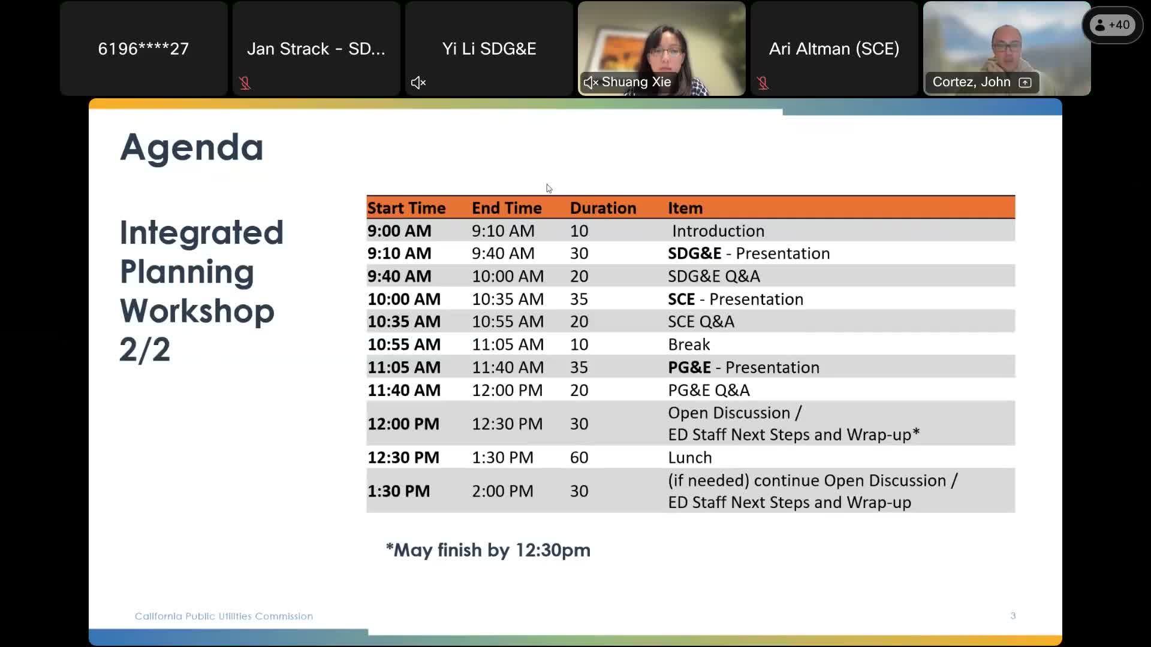Click the Start Time column header

pyautogui.click(x=406, y=208)
